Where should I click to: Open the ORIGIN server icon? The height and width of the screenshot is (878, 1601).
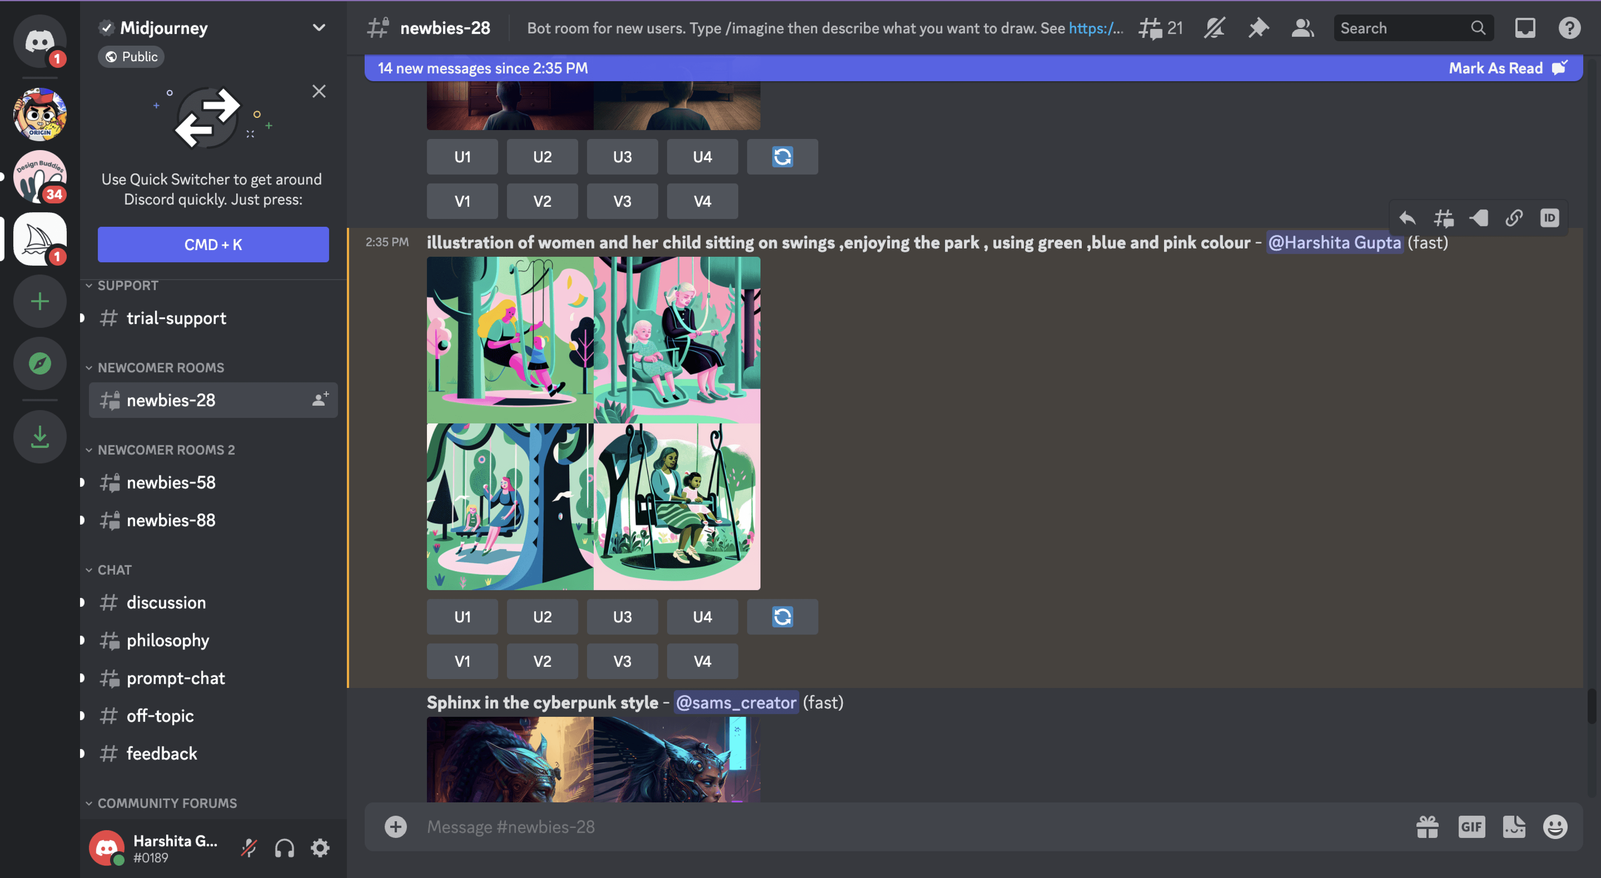pos(40,114)
